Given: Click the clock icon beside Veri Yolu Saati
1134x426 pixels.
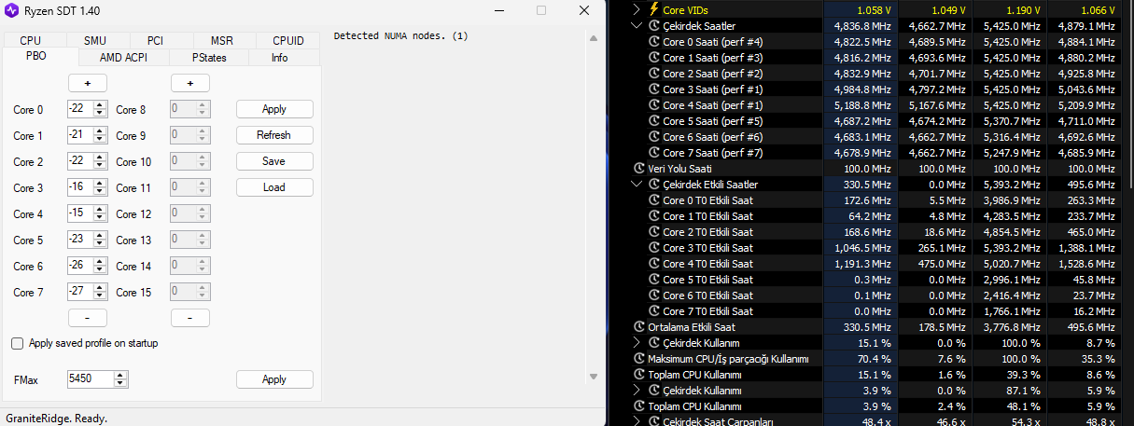Looking at the screenshot, I should point(638,169).
